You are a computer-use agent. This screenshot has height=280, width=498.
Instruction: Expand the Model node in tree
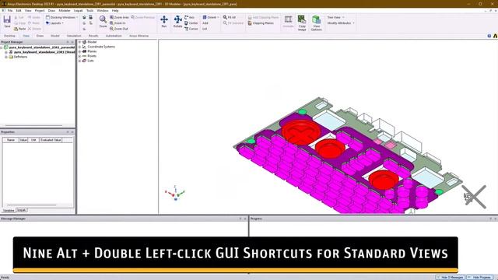pyautogui.click(x=79, y=42)
